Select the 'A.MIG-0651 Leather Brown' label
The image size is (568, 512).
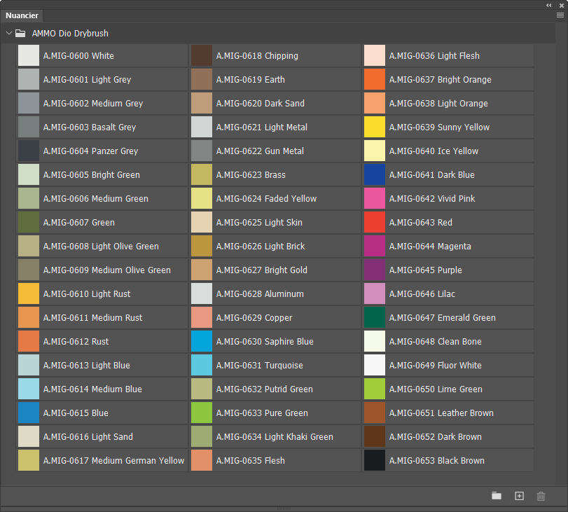pos(441,413)
